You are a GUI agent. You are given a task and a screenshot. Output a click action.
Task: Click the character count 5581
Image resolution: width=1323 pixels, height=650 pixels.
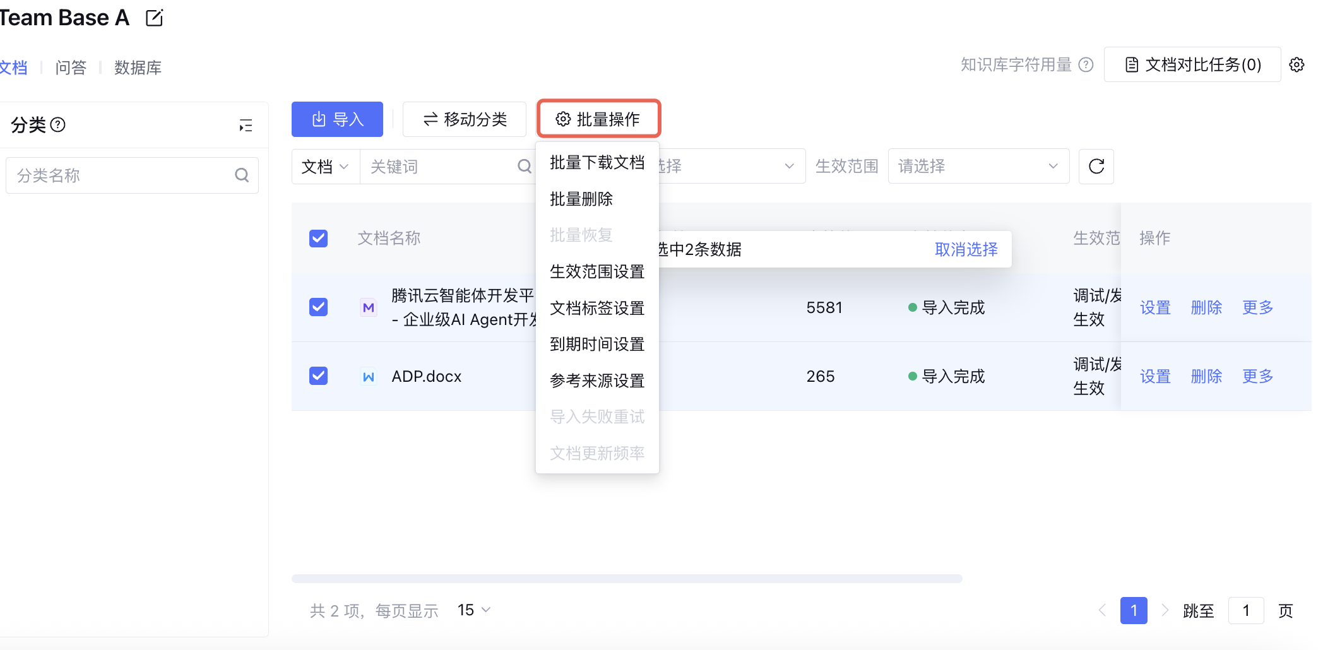[x=824, y=307]
